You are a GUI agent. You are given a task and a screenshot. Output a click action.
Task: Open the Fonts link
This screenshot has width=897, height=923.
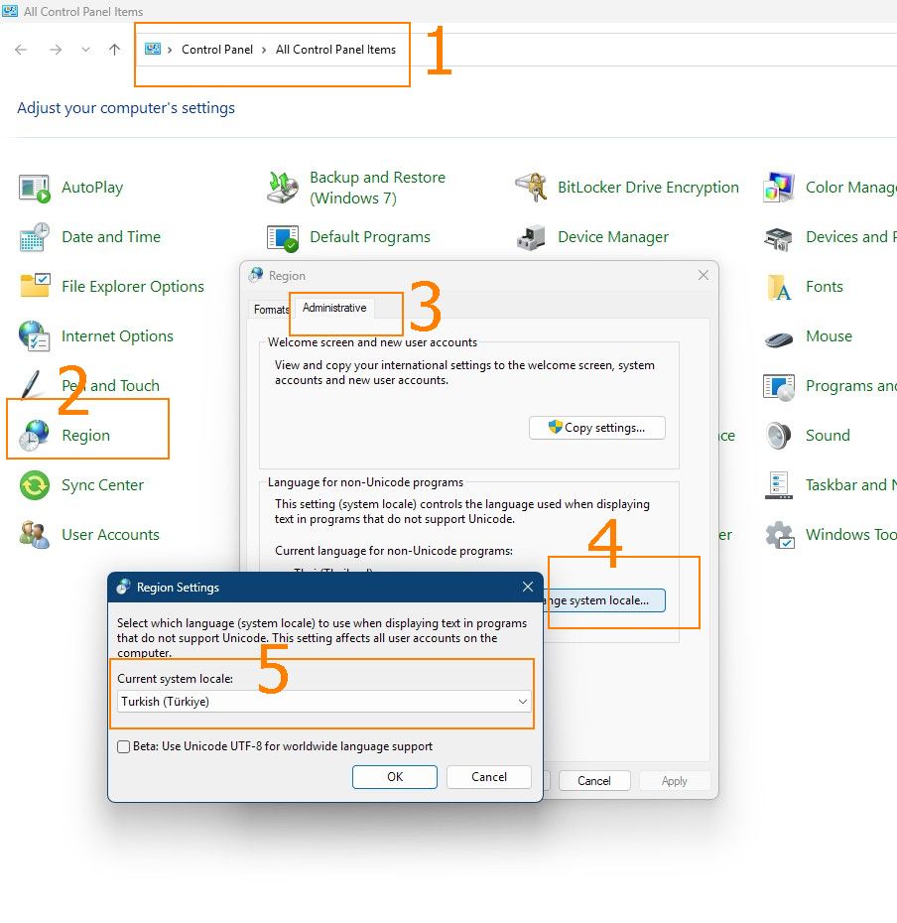[x=825, y=286]
